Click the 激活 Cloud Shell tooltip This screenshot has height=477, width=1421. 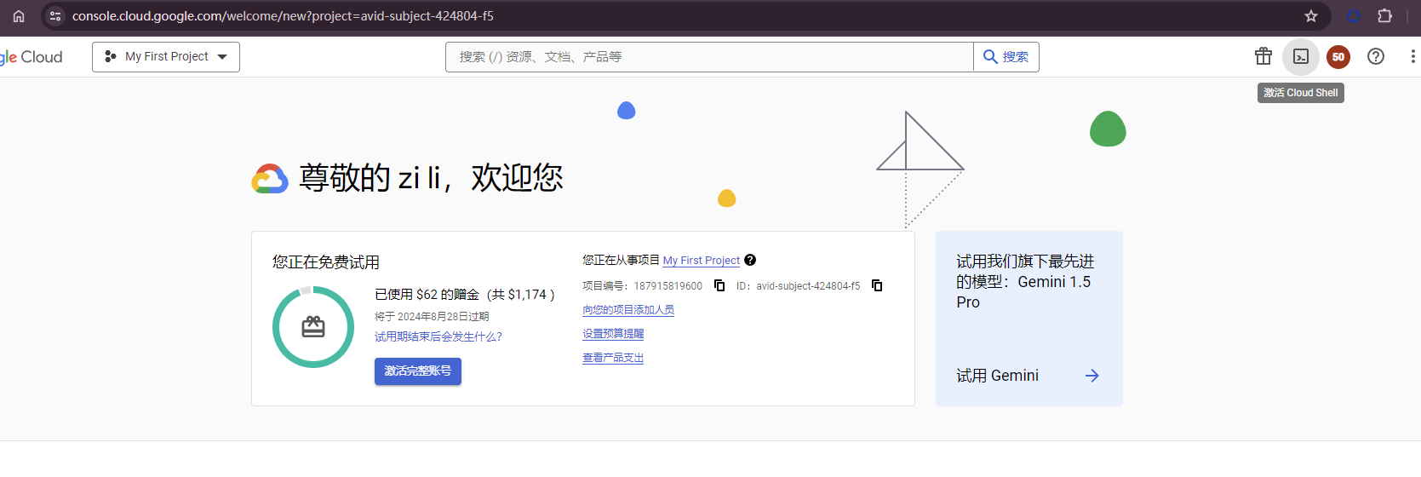(x=1301, y=93)
